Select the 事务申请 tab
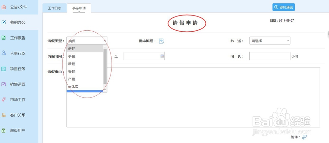 [x=79, y=8]
